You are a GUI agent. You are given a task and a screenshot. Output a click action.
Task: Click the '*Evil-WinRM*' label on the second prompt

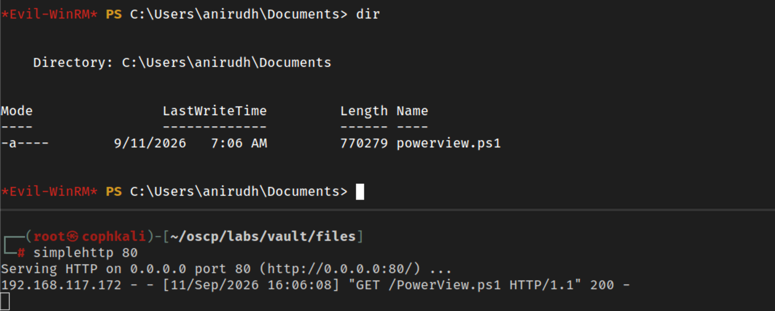tap(49, 191)
